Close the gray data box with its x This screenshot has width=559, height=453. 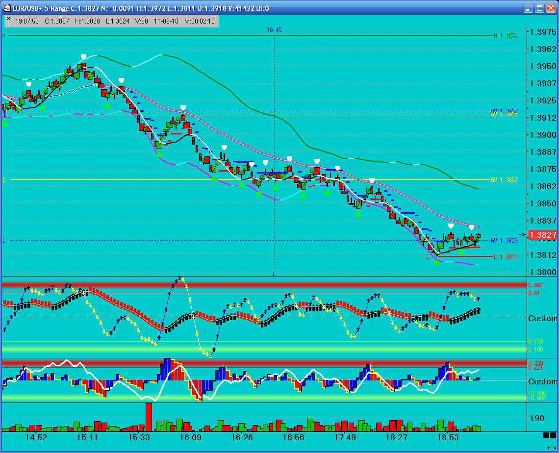(8, 18)
